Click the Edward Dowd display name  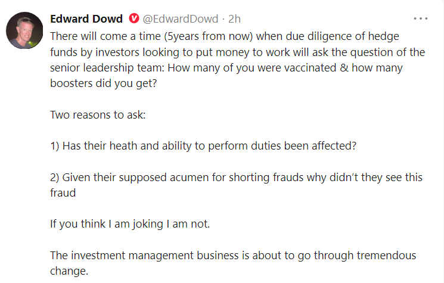tap(88, 19)
